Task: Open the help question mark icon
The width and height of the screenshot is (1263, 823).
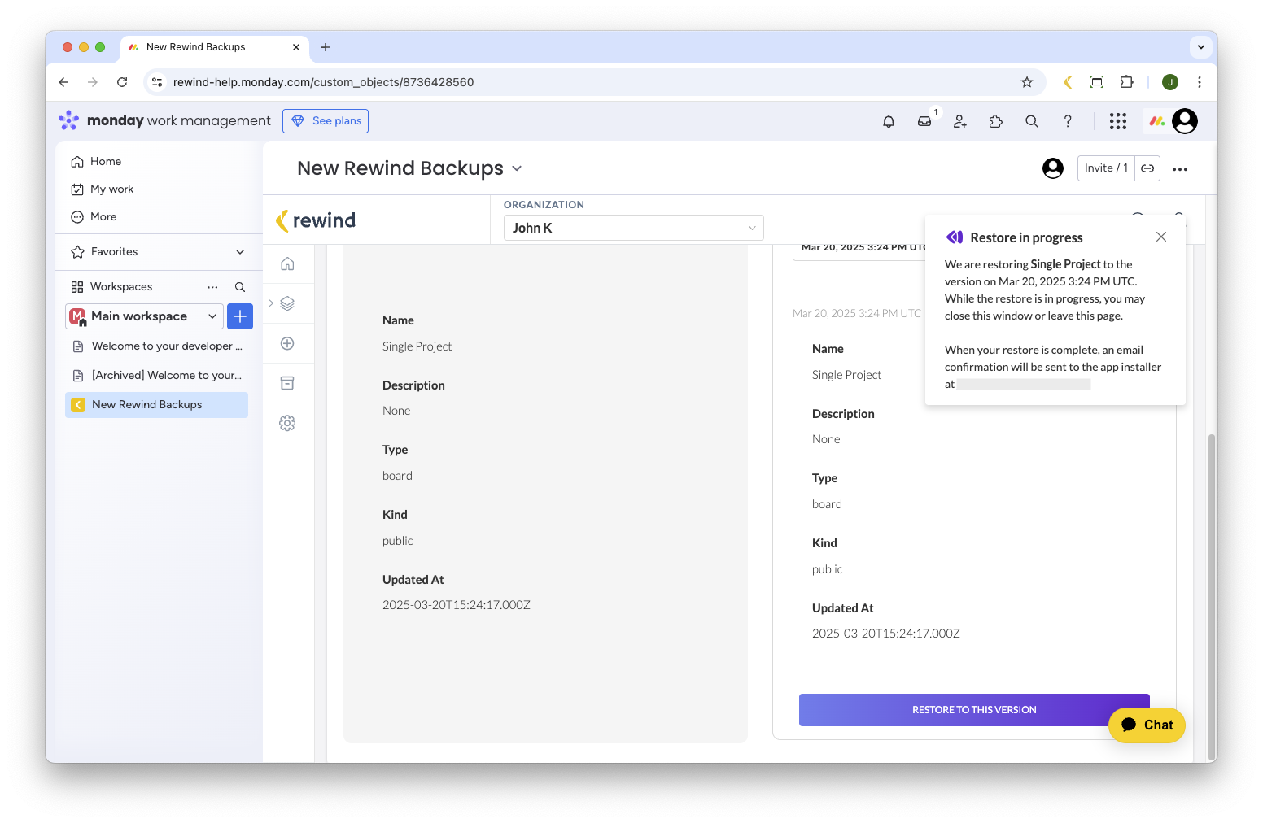Action: (x=1068, y=121)
